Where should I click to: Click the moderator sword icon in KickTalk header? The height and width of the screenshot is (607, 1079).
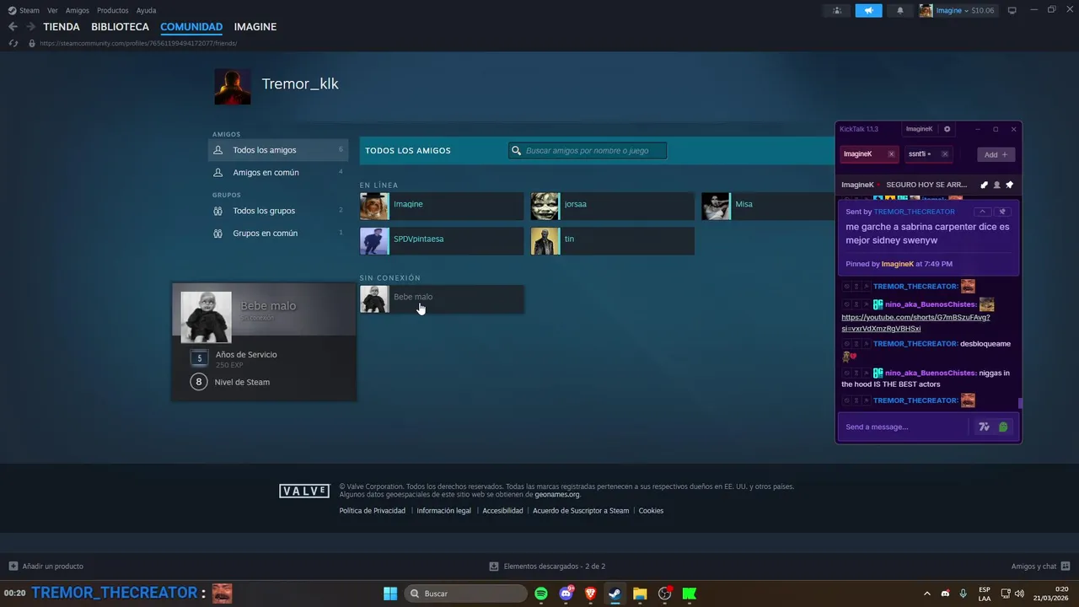[x=984, y=185]
